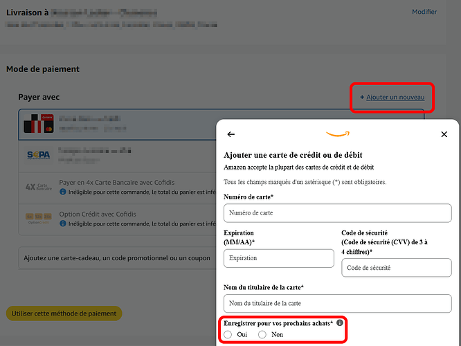The height and width of the screenshot is (346, 461).
Task: Focus the Code de sécurité field
Action: click(x=396, y=268)
